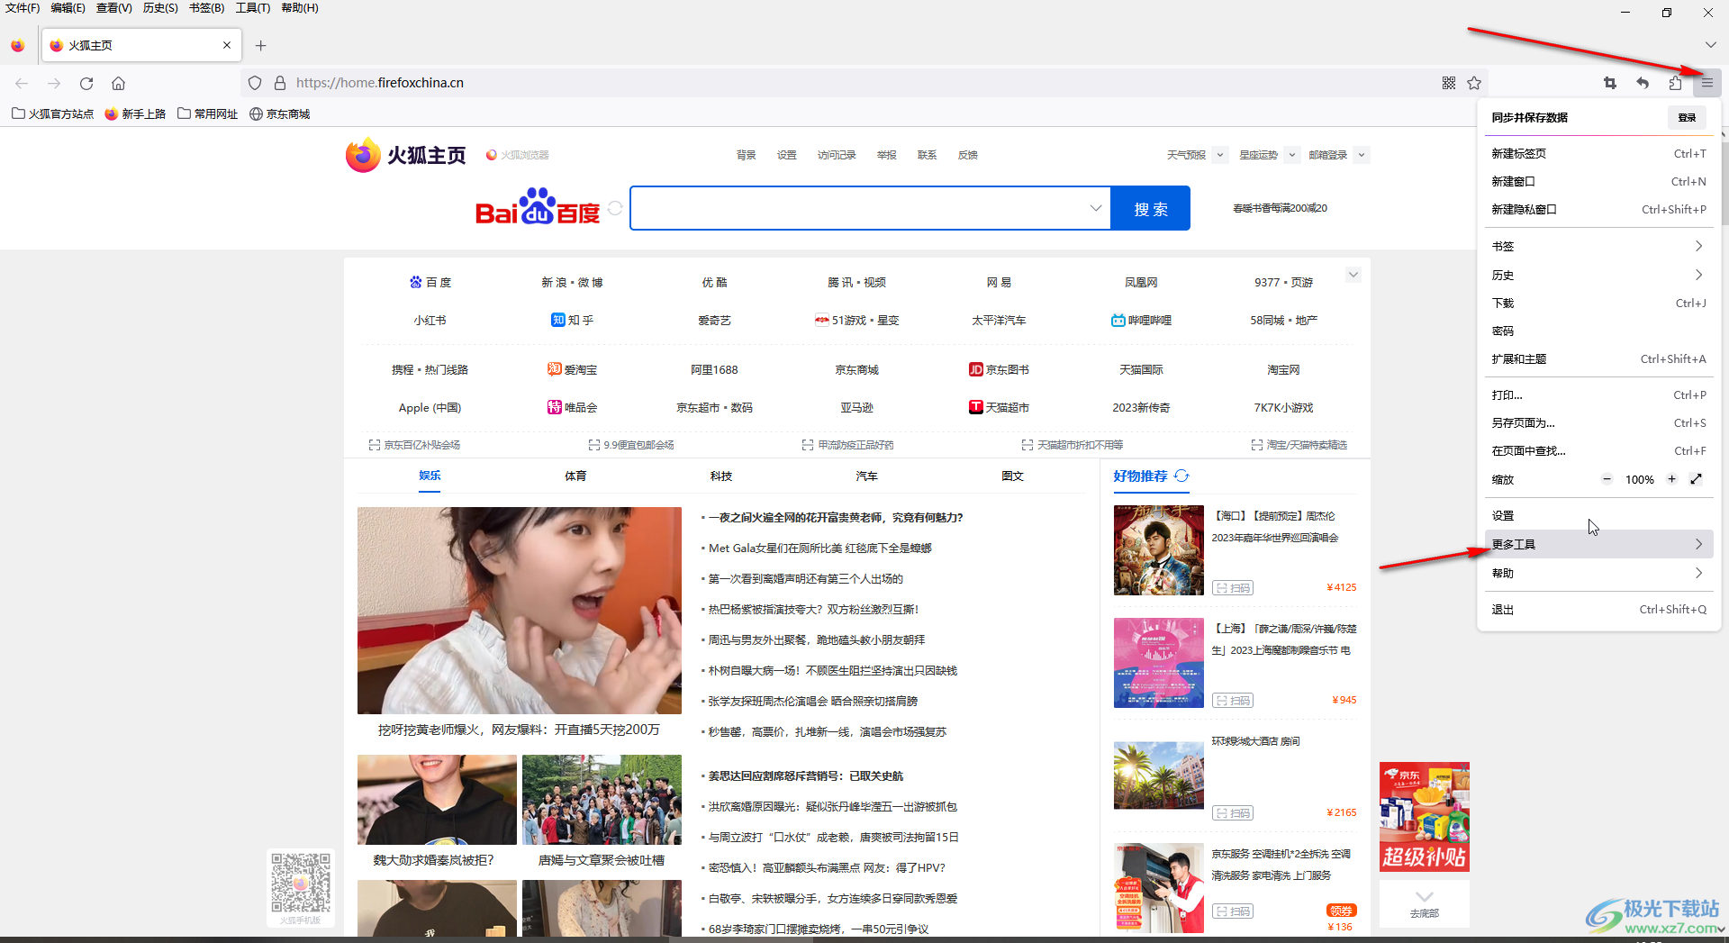The height and width of the screenshot is (943, 1729).
Task: Go back to the previous page
Action: tap(22, 83)
